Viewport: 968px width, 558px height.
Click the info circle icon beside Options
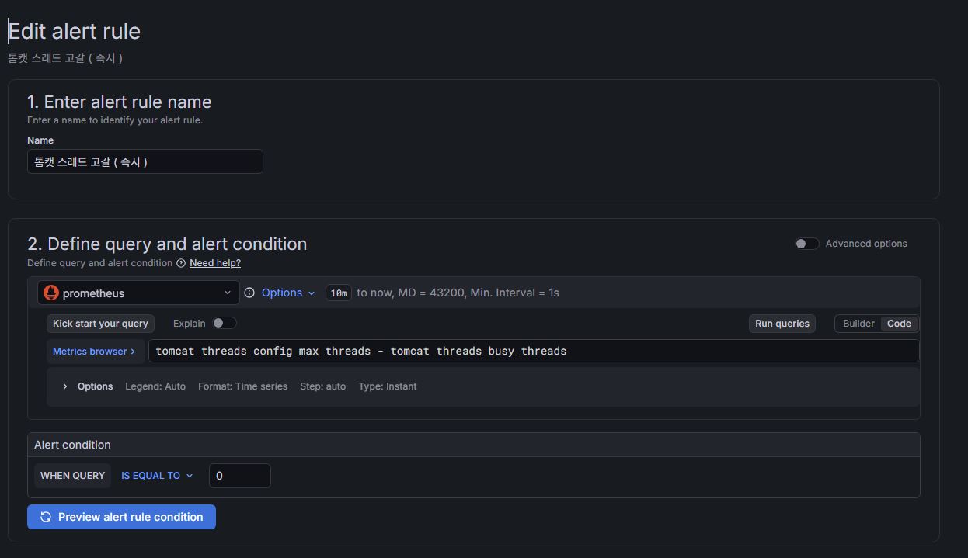click(249, 293)
